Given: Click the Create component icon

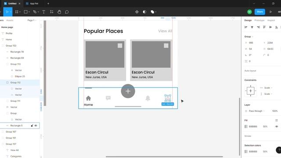Looking at the screenshot, I should click(137, 12).
